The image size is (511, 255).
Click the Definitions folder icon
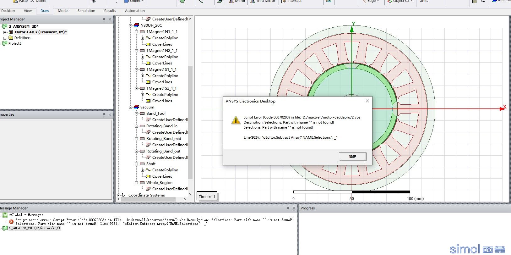pyautogui.click(x=11, y=38)
